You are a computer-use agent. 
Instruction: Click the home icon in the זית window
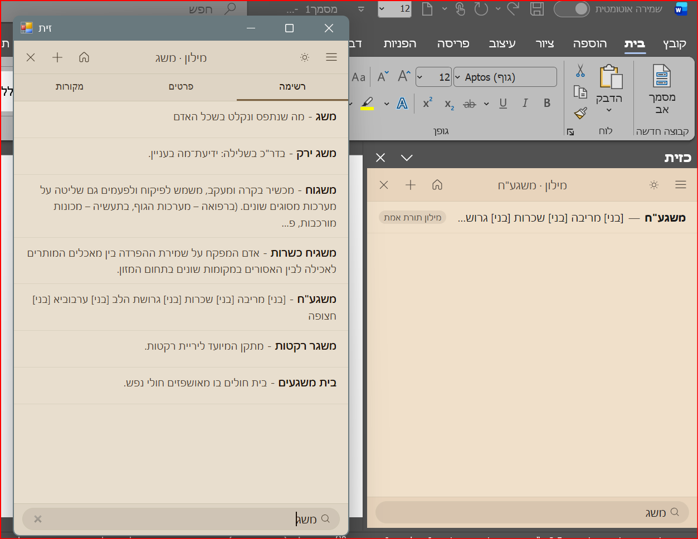(x=84, y=57)
